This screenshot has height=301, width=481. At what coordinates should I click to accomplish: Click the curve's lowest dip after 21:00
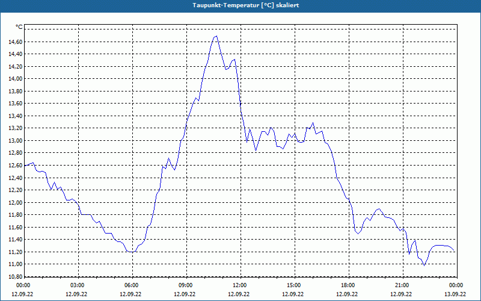click(424, 265)
